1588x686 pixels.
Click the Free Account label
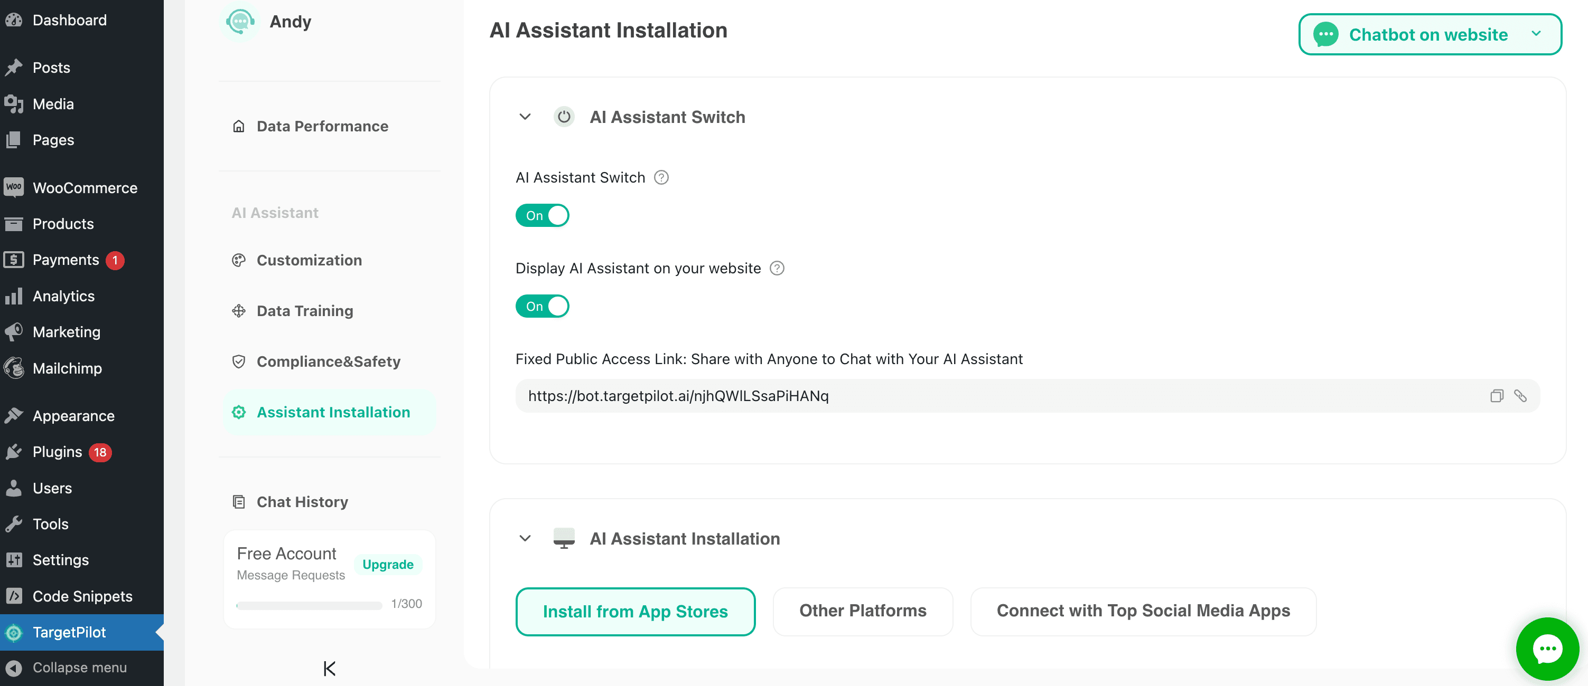pos(286,554)
